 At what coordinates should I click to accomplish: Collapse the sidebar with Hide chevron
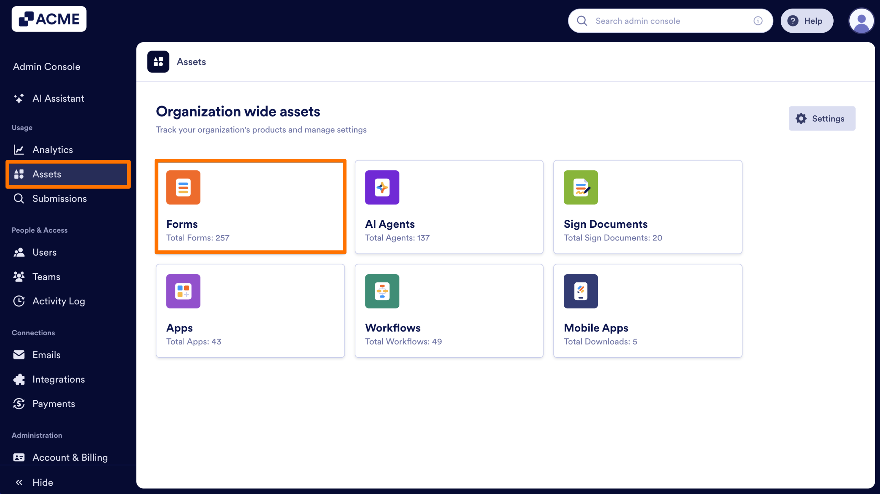click(x=20, y=482)
